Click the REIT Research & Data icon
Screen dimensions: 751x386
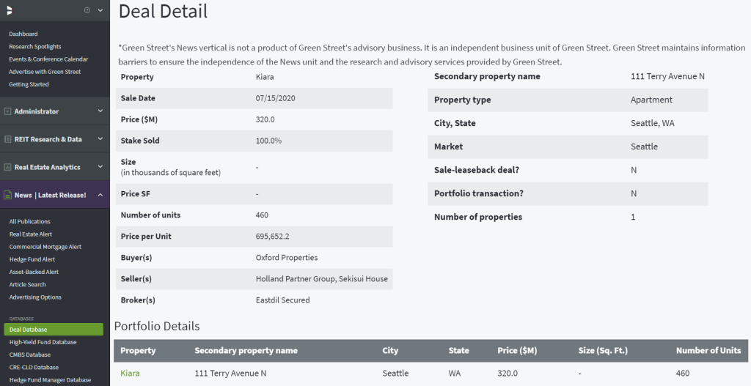(7, 139)
